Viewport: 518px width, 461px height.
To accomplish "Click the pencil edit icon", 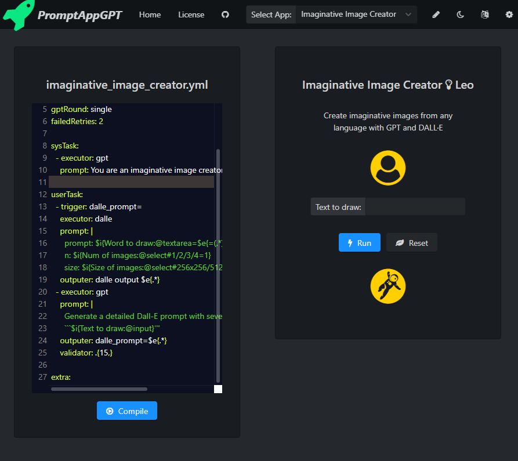I will (x=436, y=14).
